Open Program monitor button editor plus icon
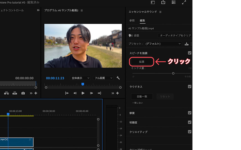This screenshot has width=241, height=150. [x=117, y=93]
